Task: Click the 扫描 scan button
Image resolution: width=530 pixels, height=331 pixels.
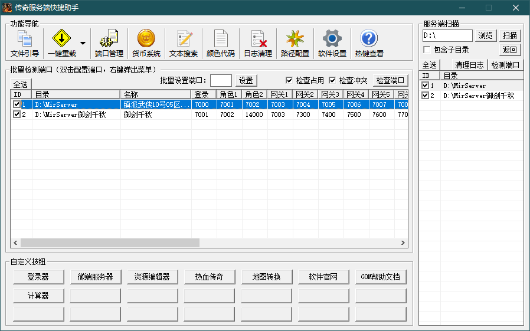Action: click(x=510, y=35)
